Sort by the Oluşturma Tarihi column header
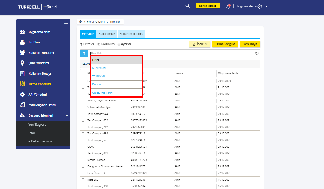The image size is (324, 189). [x=228, y=73]
